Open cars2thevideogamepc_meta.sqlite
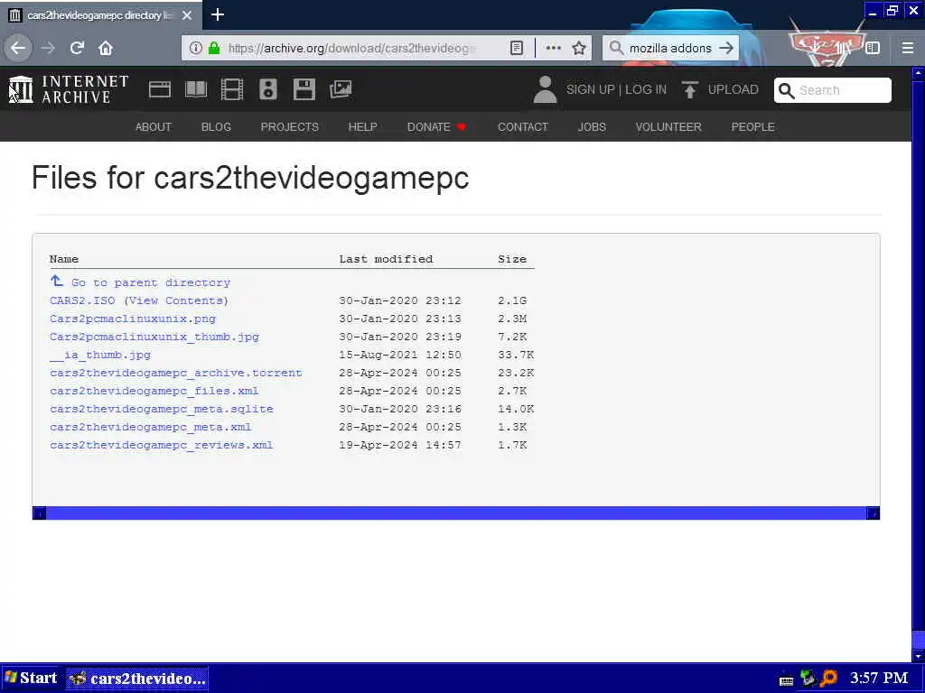 (x=162, y=409)
